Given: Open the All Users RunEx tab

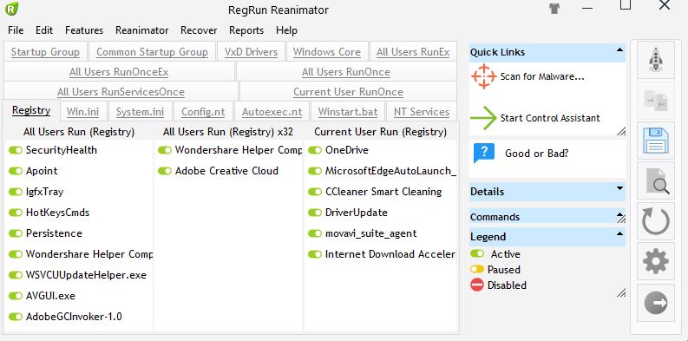Looking at the screenshot, I should coord(413,52).
